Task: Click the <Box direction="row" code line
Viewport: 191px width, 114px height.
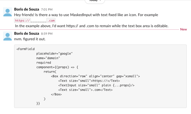Action: pos(95,76)
